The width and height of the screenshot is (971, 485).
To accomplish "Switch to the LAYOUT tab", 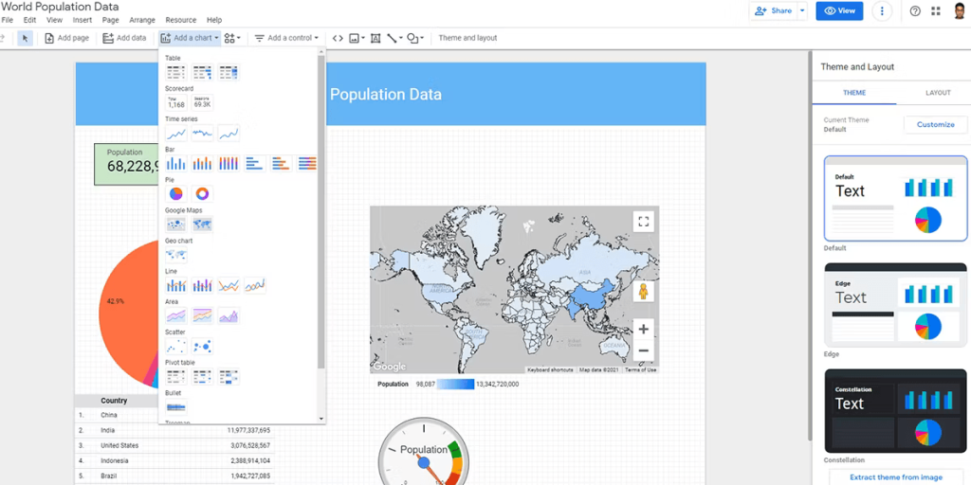I will point(938,93).
